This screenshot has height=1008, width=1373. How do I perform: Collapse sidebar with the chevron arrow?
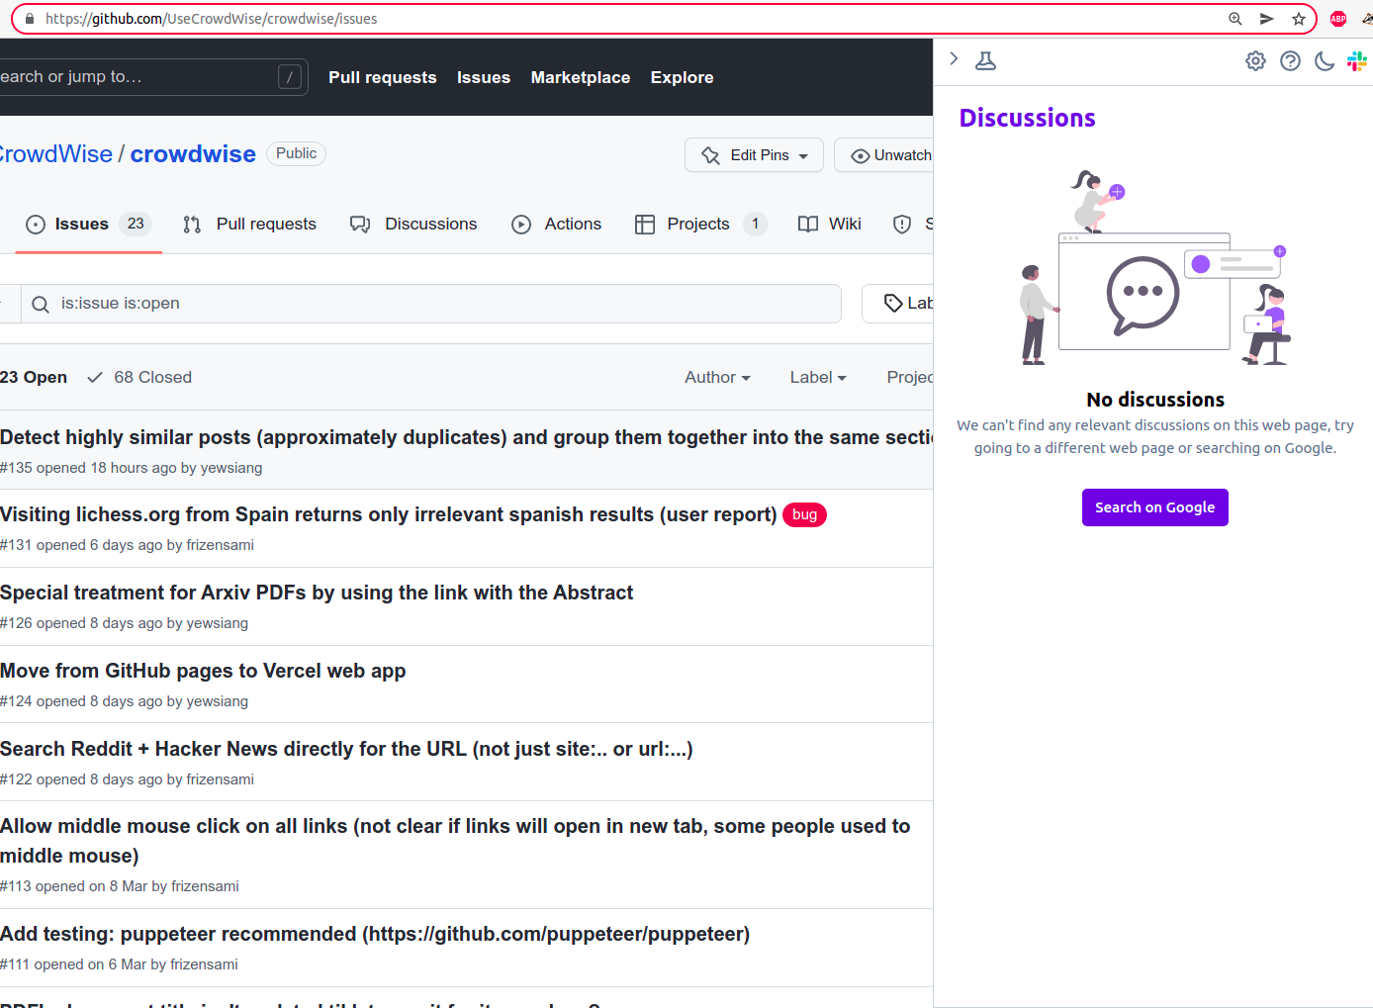coord(954,59)
